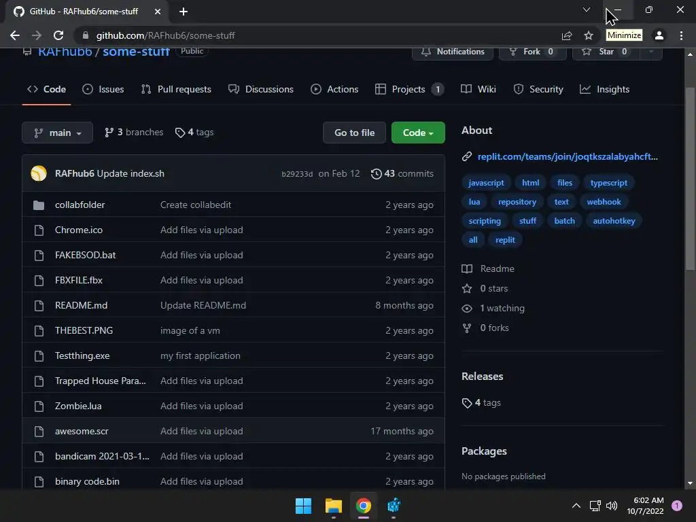Open the Pull requests tab
The image size is (696, 522).
point(176,89)
